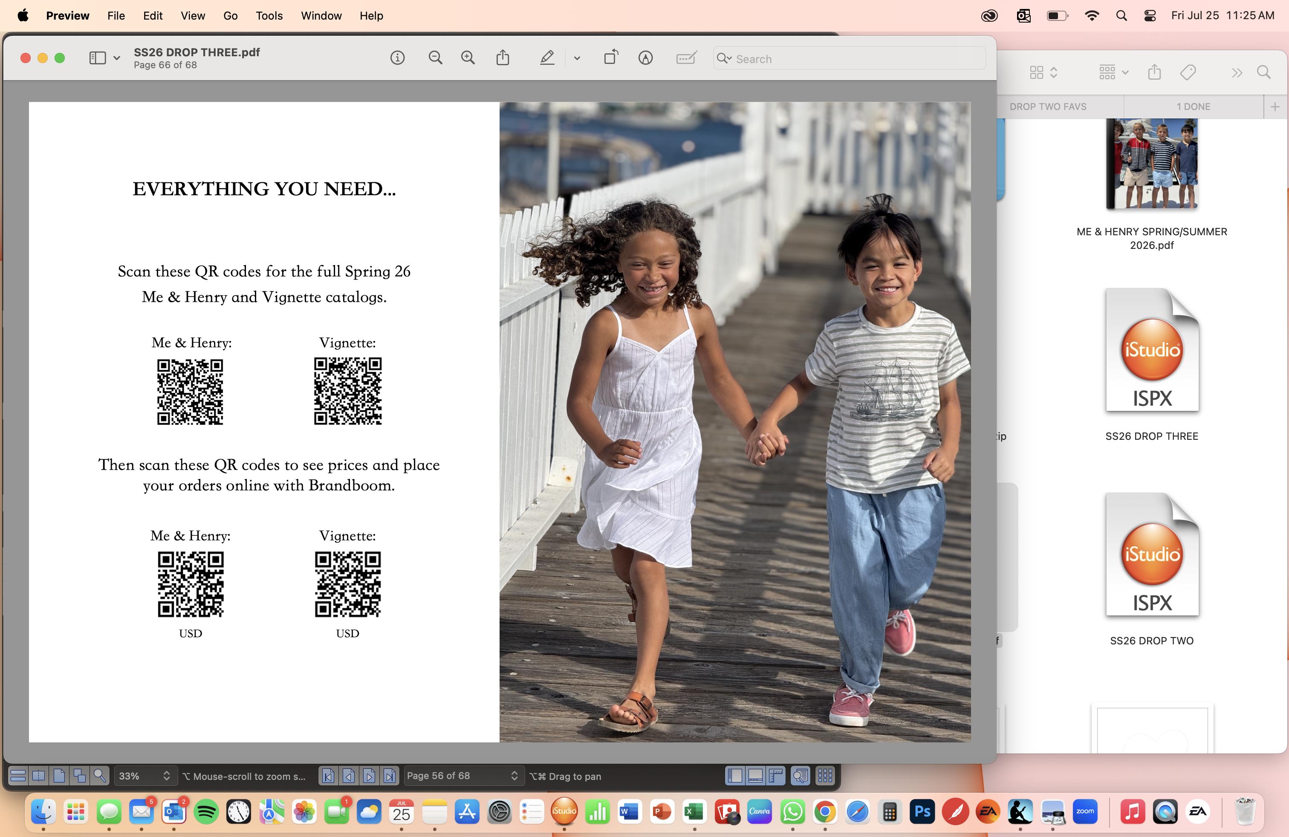Open the 33% zoom level dropdown
The width and height of the screenshot is (1289, 837).
click(145, 776)
